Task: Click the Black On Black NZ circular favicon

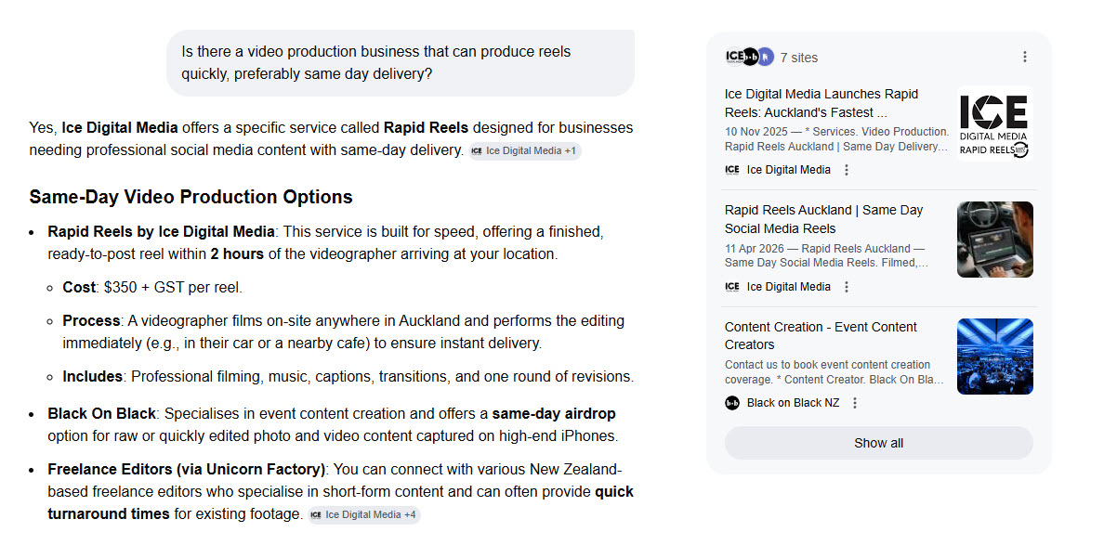Action: [x=731, y=402]
